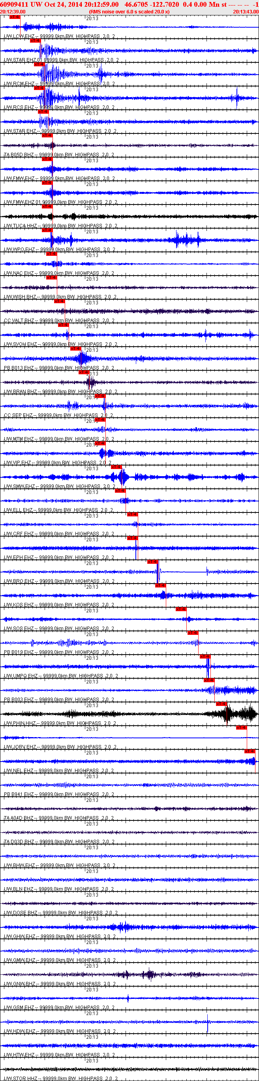Select the PB.B003.EHZ station label
The height and width of the screenshot is (1081, 259).
(x=59, y=700)
